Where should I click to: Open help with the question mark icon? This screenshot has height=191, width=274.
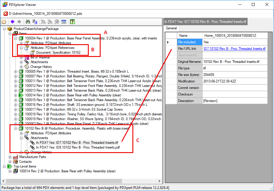click(72, 22)
